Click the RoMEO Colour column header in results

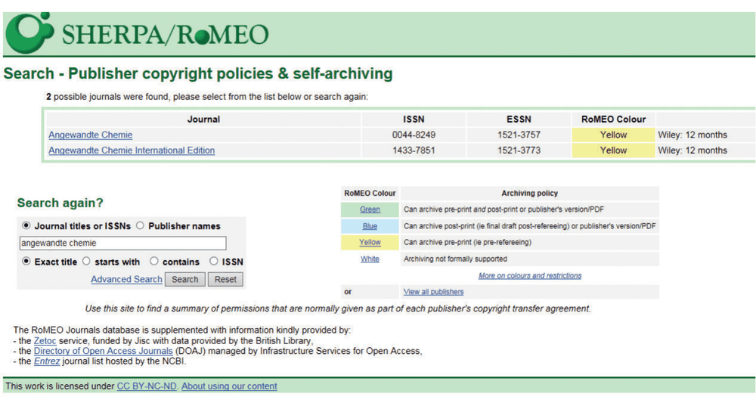click(x=613, y=119)
